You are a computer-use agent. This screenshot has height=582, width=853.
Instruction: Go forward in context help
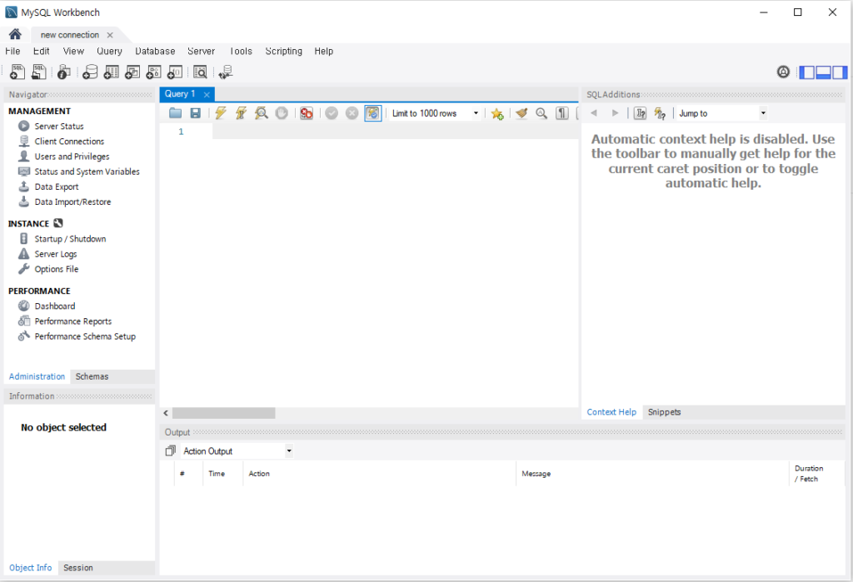[616, 113]
